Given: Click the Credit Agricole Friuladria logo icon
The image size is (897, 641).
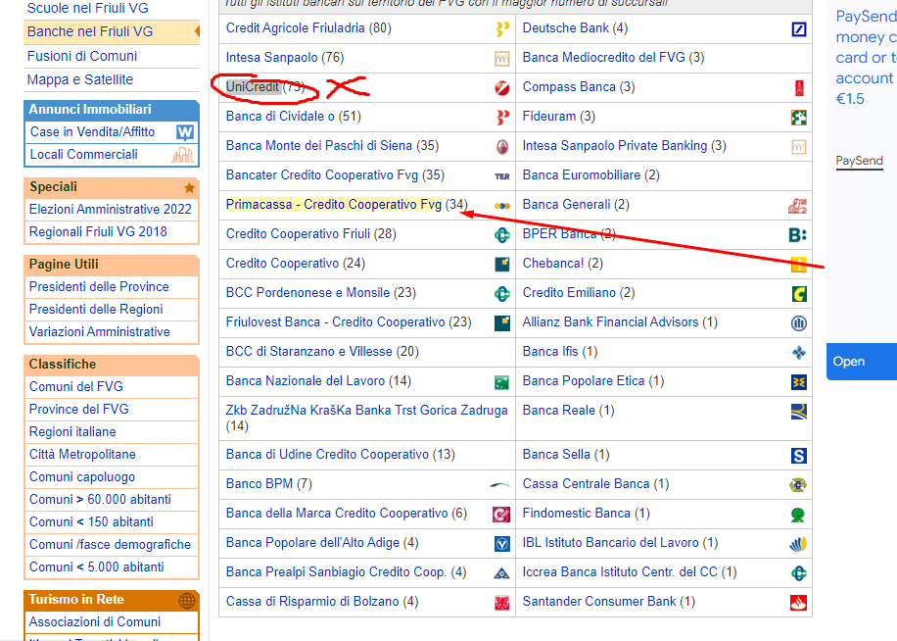Looking at the screenshot, I should (502, 29).
